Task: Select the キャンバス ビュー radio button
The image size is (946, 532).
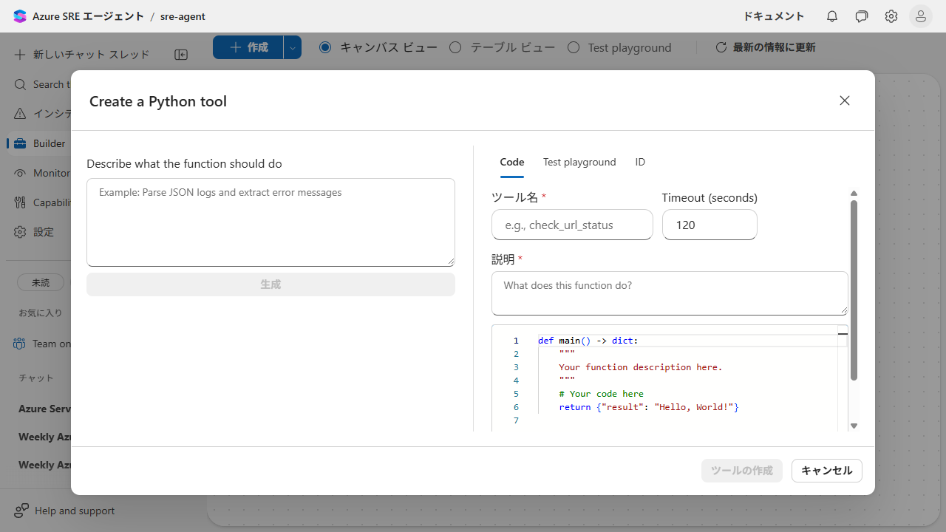Action: point(325,47)
